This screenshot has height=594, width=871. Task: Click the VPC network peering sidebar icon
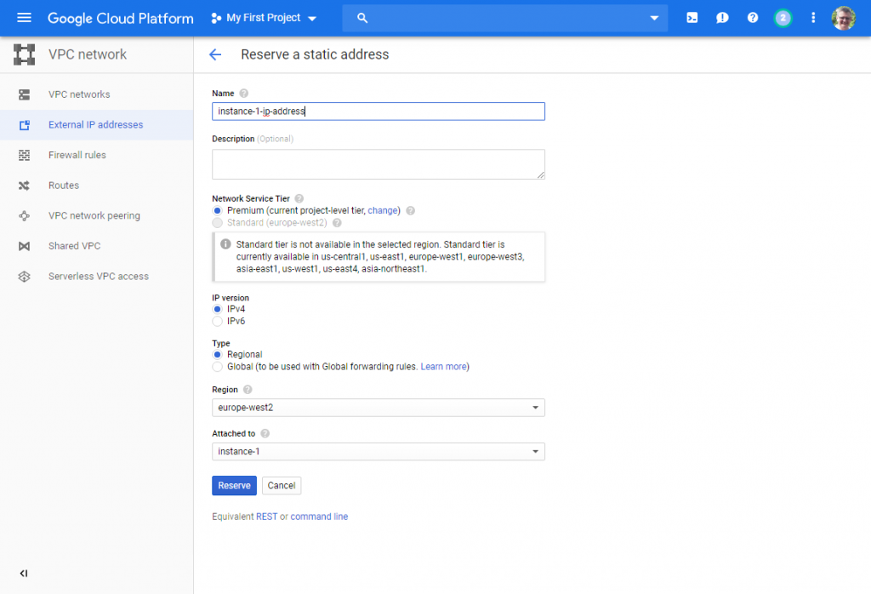(x=24, y=215)
